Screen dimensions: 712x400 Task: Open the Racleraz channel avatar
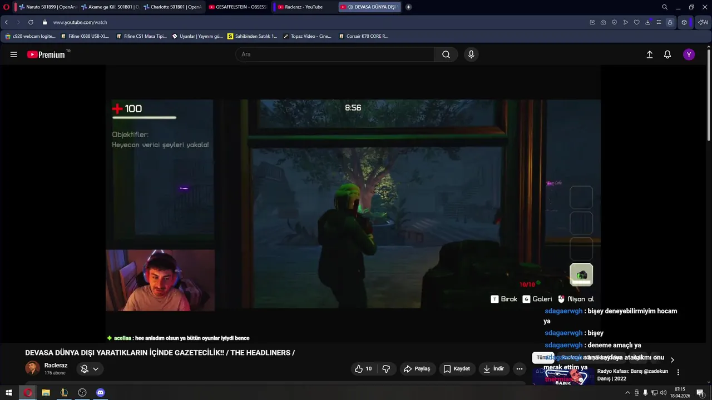[32, 368]
